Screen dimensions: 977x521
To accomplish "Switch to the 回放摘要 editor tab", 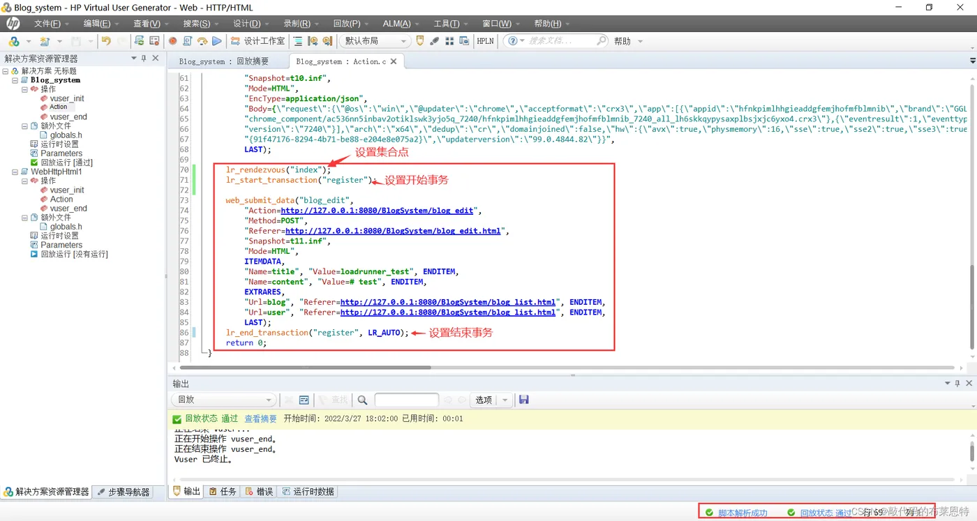I will 224,61.
